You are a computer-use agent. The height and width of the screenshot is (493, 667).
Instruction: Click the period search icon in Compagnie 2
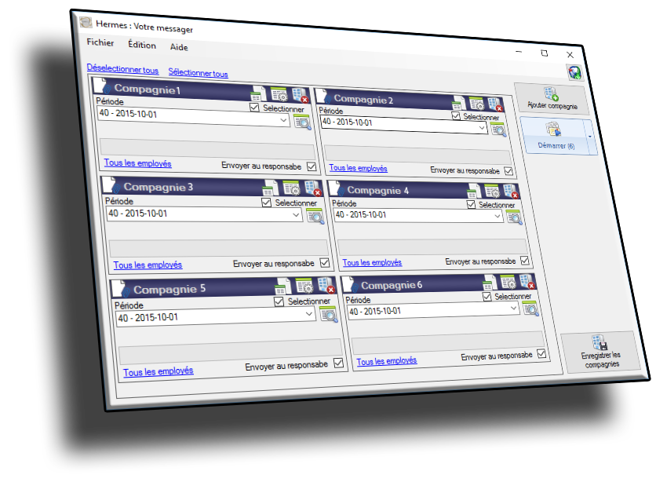click(498, 129)
